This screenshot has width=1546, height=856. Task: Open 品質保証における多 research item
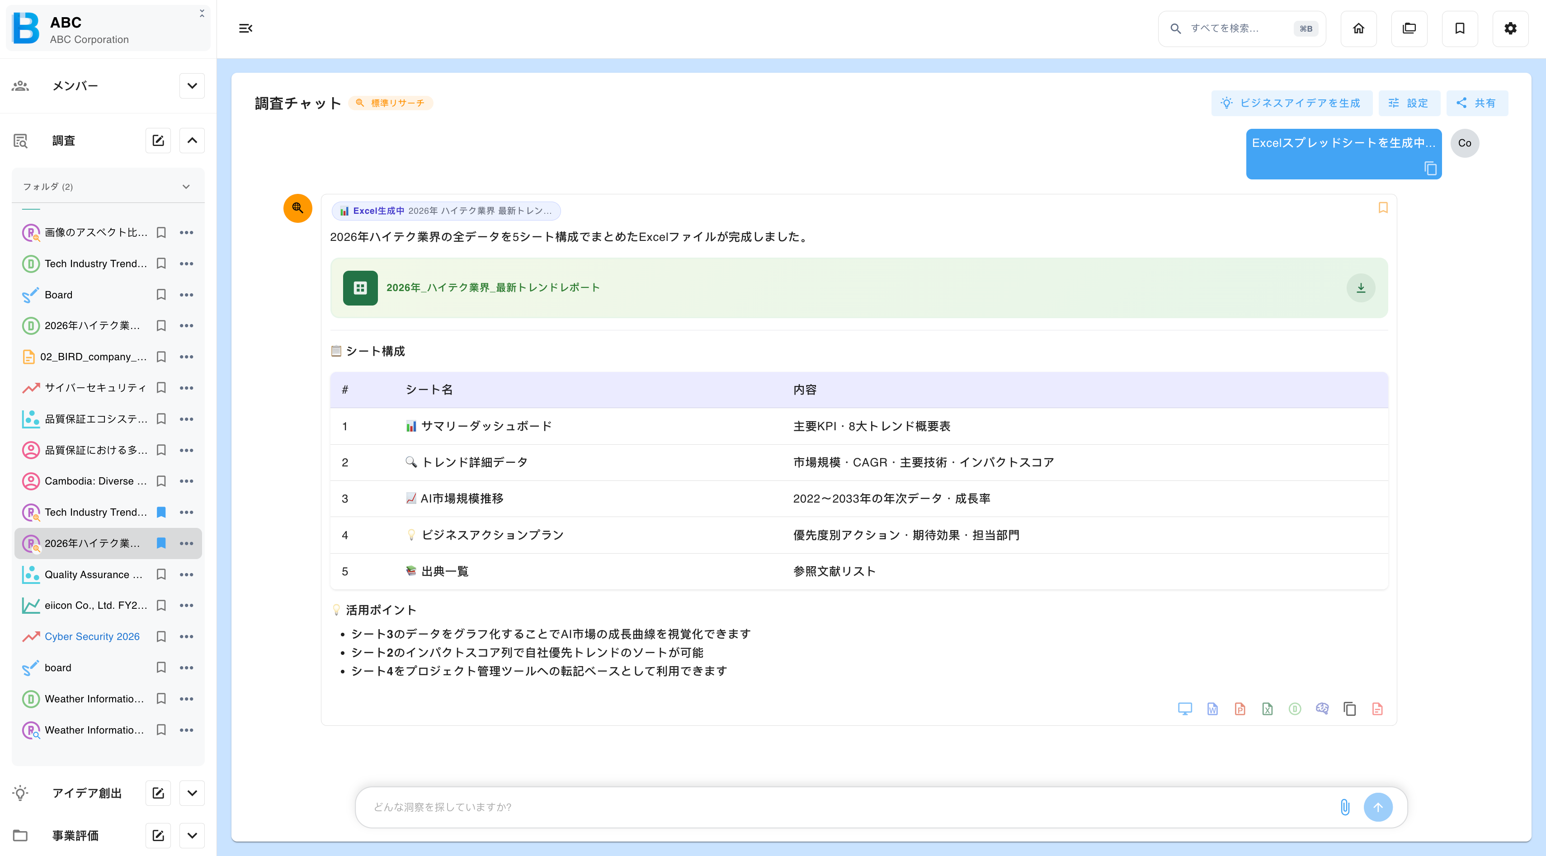click(x=95, y=450)
